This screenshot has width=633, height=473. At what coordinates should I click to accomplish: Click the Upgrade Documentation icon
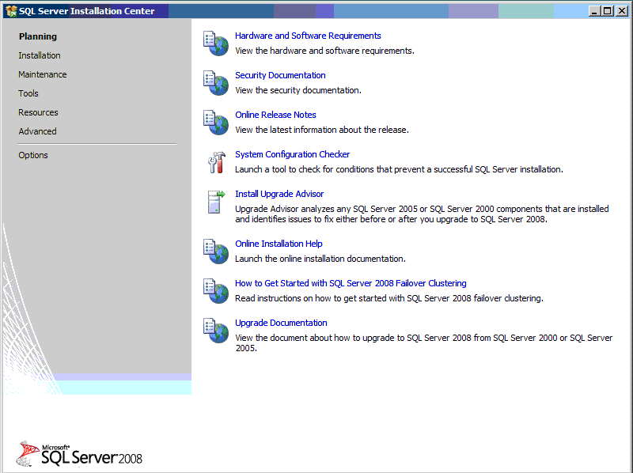215,330
